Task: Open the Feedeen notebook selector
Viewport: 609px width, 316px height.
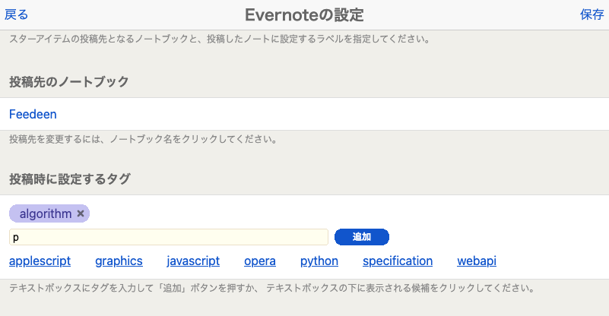Action: 33,114
